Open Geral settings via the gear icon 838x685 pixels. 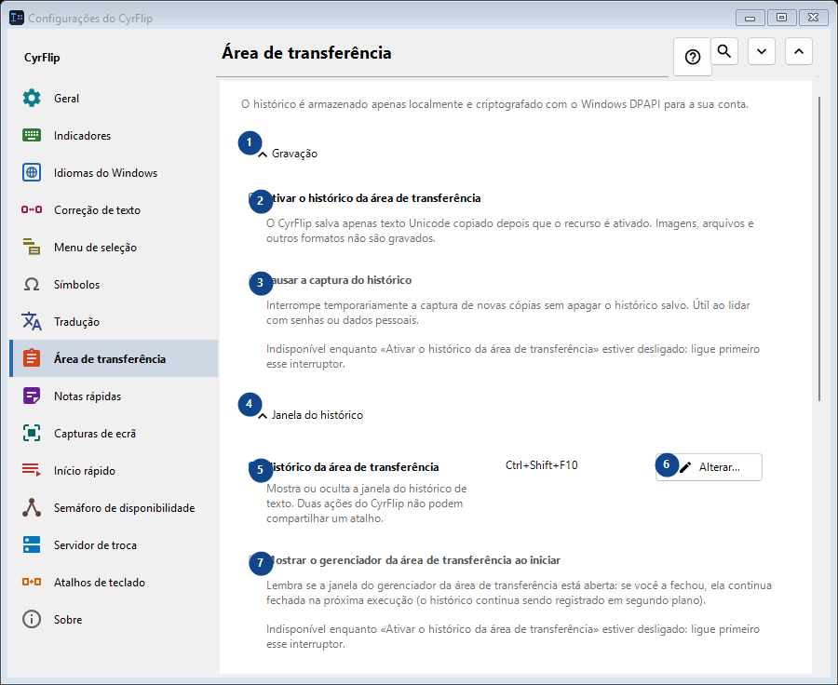coord(32,99)
